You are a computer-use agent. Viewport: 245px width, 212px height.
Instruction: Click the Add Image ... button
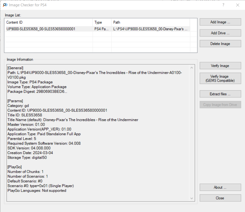click(220, 22)
